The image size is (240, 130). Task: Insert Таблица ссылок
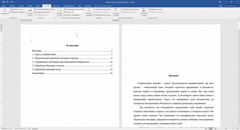pos(155,9)
